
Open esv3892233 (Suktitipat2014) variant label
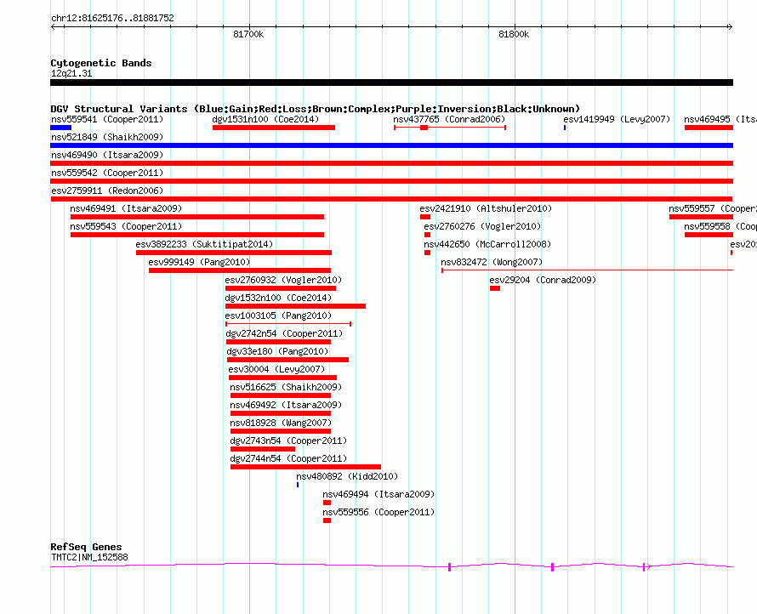[x=204, y=244]
